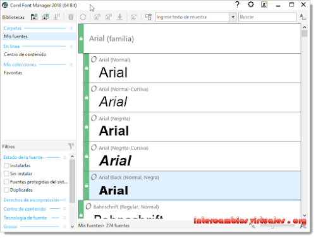
Task: Click large zoom icon in status bar
Action: (303, 226)
